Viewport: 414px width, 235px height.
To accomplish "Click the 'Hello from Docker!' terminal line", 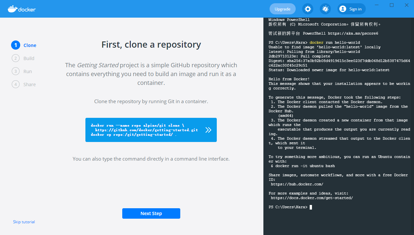I will click(289, 79).
